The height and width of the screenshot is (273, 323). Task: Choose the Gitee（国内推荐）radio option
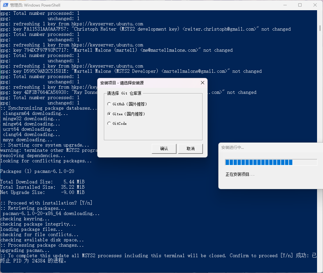(x=109, y=114)
